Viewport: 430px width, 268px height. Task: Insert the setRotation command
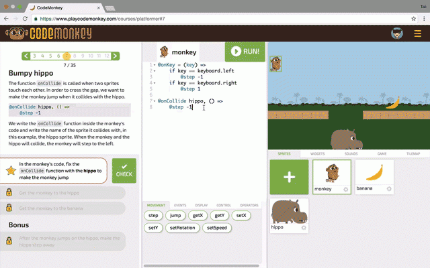coord(182,228)
